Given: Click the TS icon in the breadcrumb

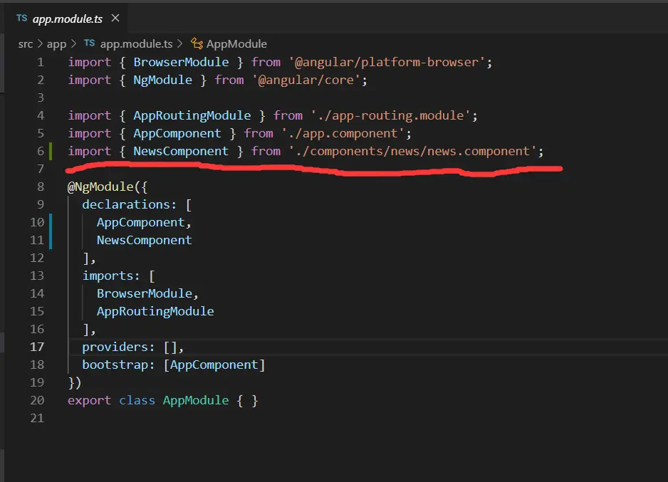Looking at the screenshot, I should (90, 43).
